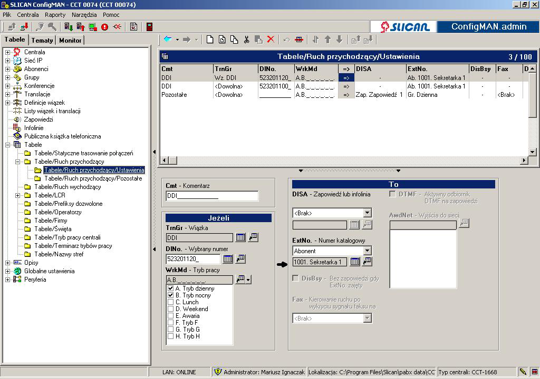
Task: Click the undo arrow icon
Action: (x=286, y=40)
